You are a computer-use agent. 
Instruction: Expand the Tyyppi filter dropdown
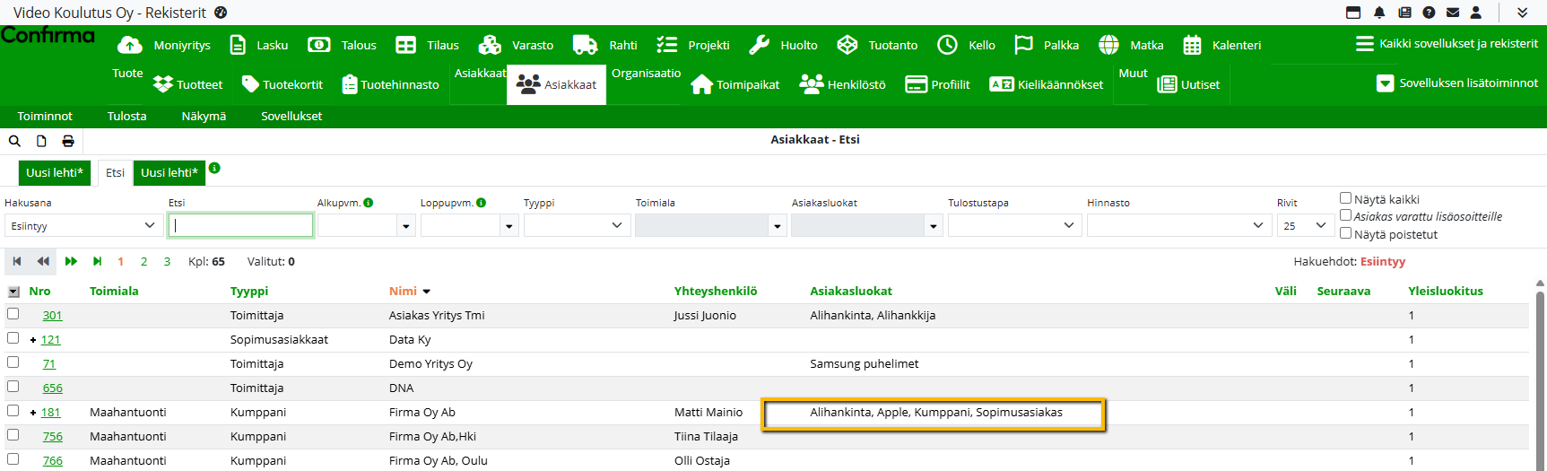click(577, 225)
